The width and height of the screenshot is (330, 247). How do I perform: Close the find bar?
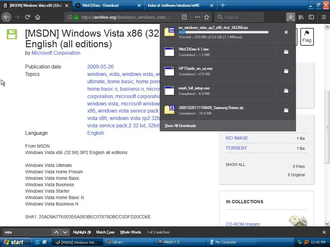324,232
